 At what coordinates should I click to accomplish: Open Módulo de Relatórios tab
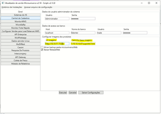click(21, 64)
